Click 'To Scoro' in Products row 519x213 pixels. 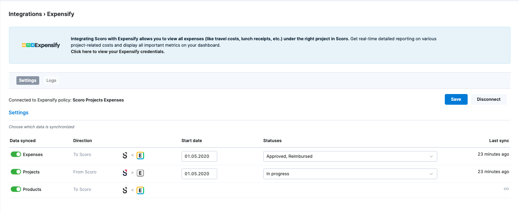82,189
